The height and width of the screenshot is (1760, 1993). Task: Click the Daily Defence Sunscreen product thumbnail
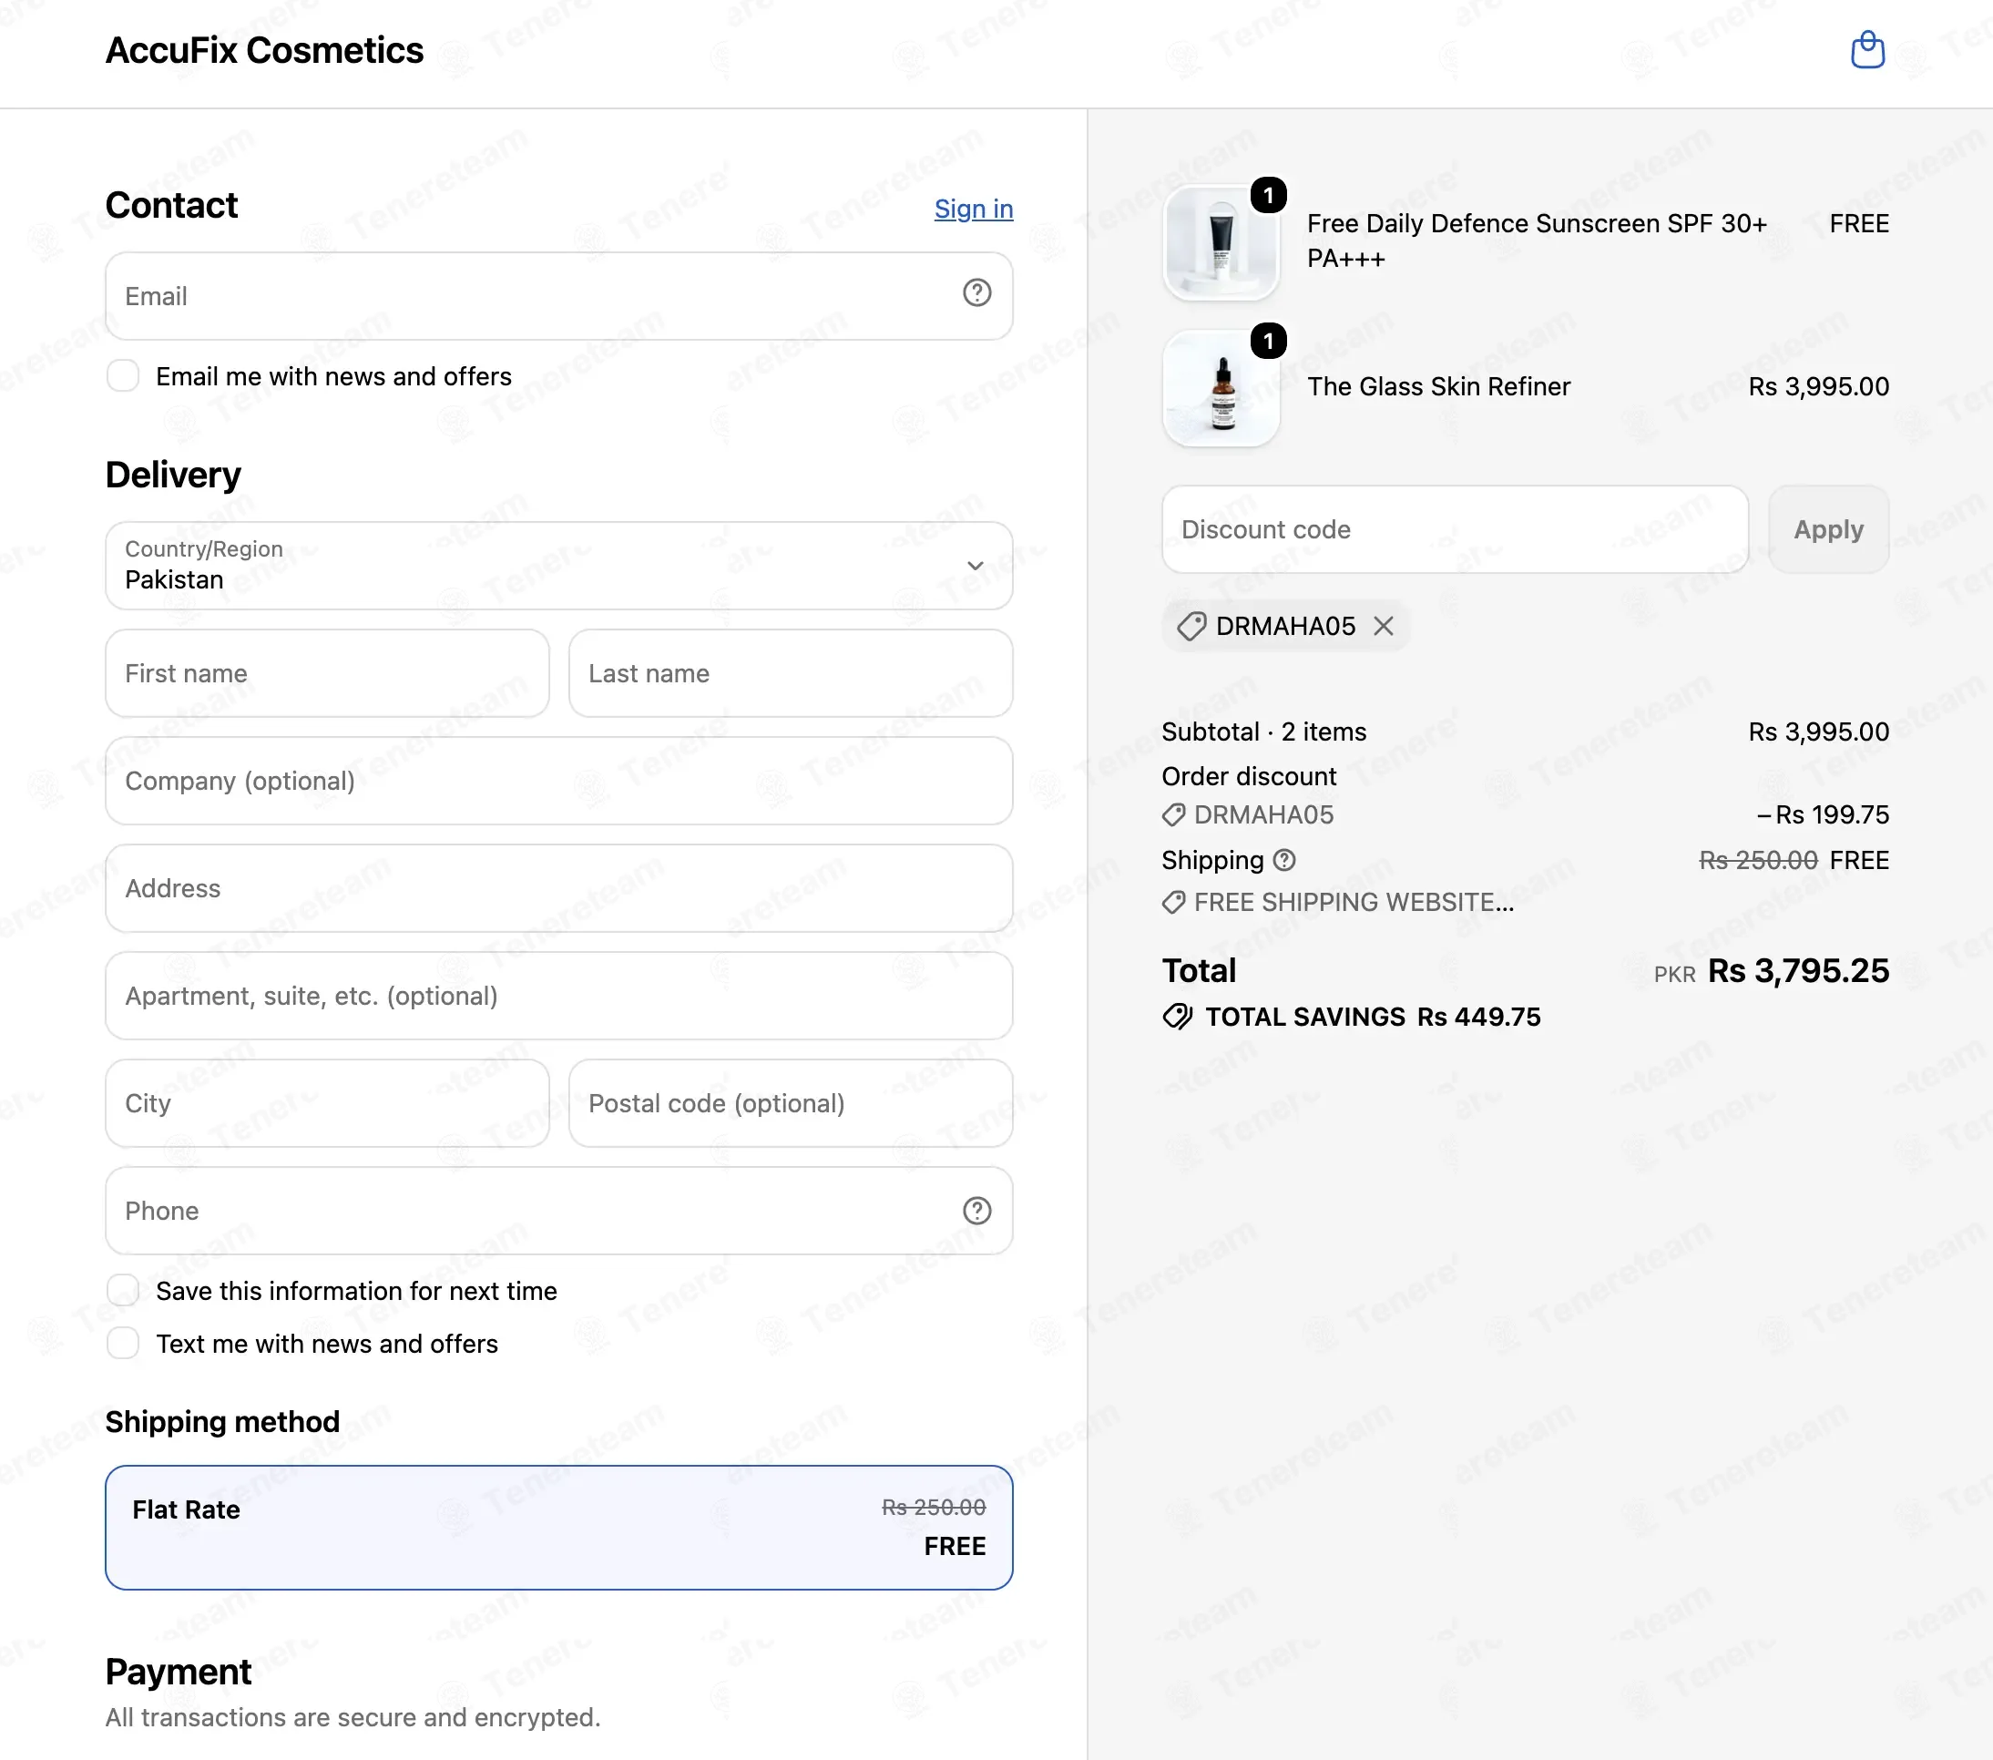point(1221,241)
